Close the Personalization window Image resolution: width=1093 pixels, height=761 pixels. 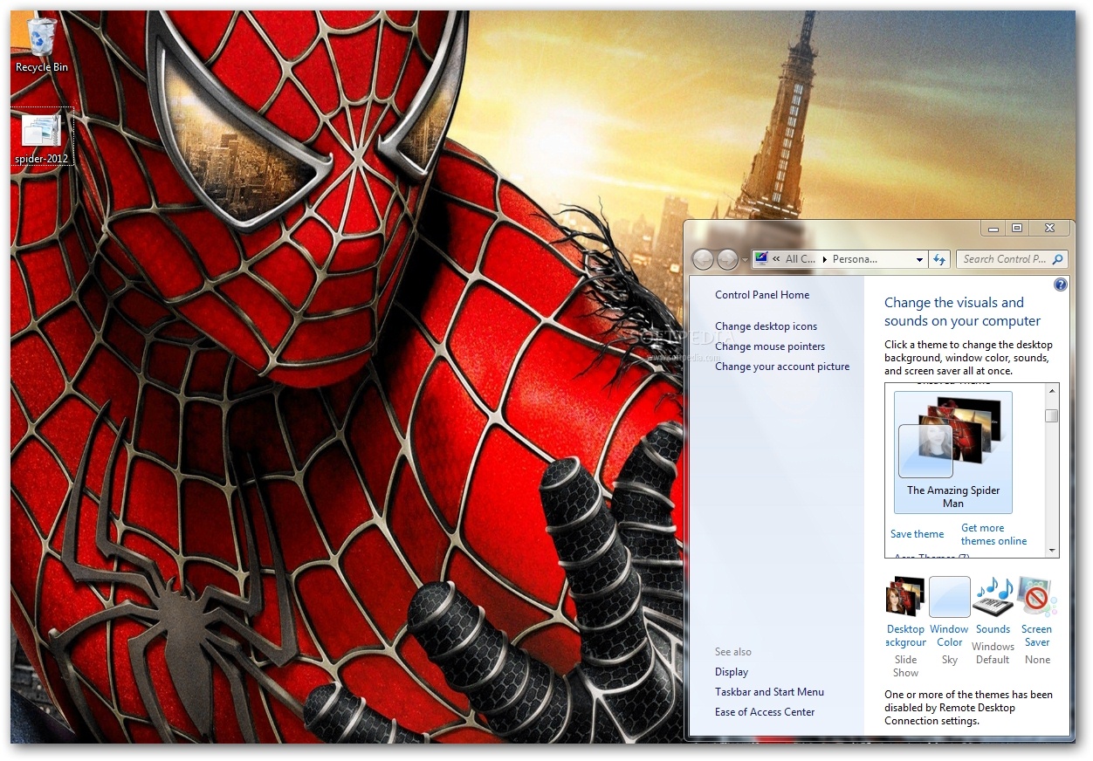[x=1049, y=229]
